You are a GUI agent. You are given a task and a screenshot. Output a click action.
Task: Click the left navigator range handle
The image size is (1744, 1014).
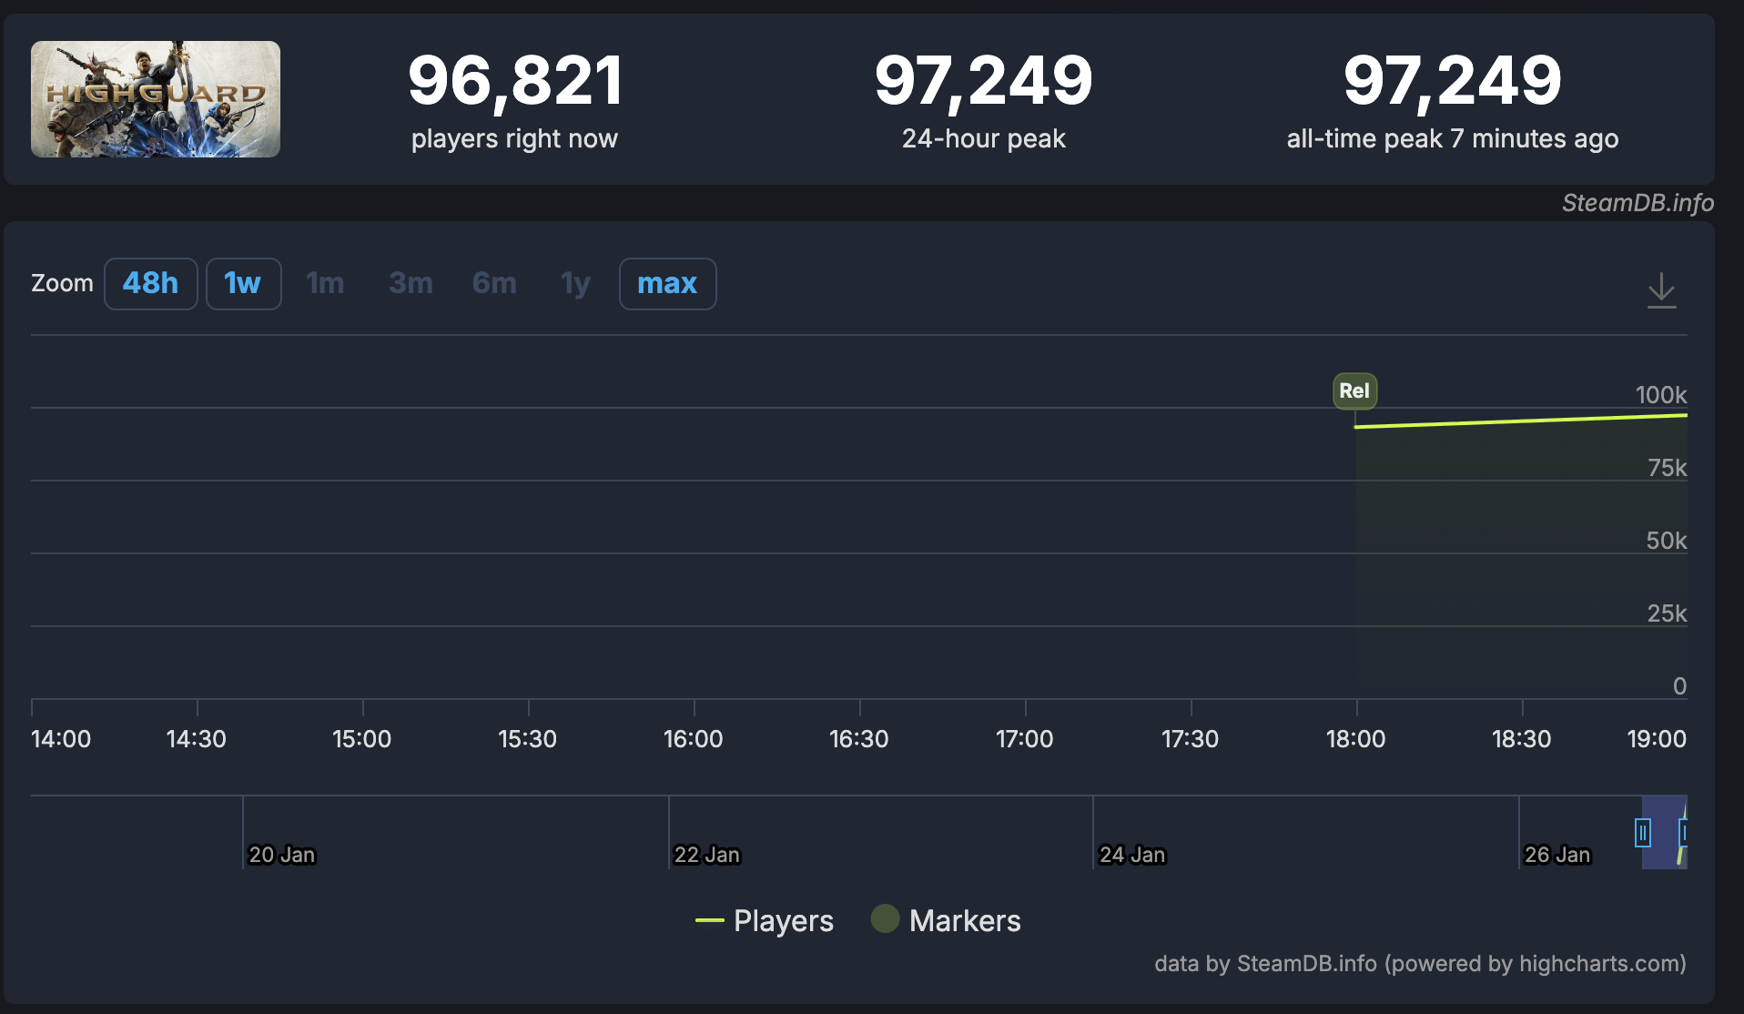pos(1643,833)
